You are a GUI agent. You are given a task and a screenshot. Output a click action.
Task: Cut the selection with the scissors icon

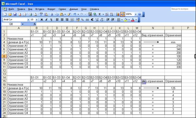[52, 14]
